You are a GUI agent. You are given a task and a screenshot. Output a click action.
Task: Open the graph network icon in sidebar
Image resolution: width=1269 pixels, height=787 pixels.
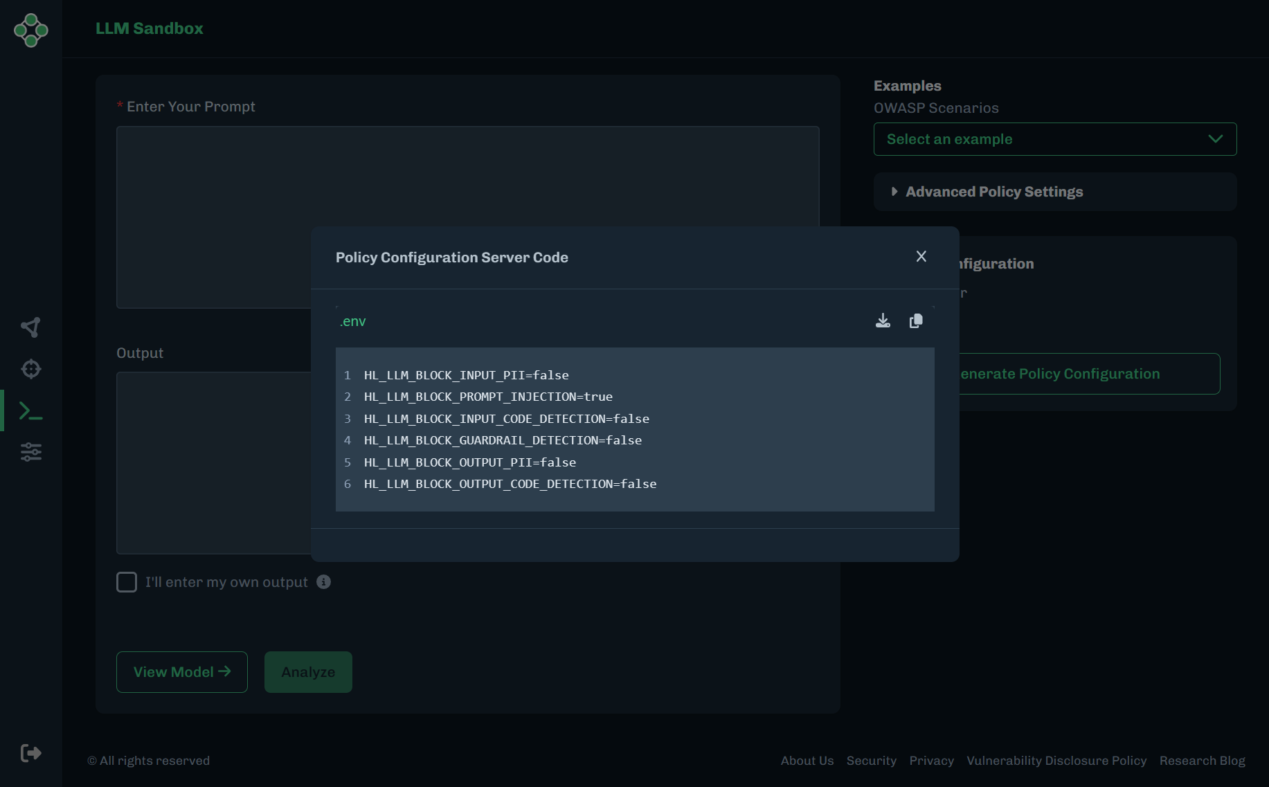(x=31, y=327)
